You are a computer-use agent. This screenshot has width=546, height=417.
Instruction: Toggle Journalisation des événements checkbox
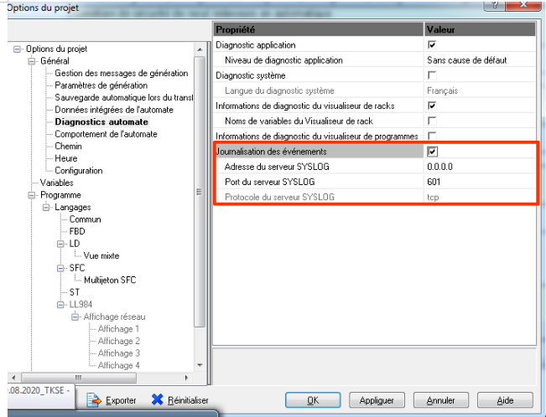pyautogui.click(x=432, y=152)
